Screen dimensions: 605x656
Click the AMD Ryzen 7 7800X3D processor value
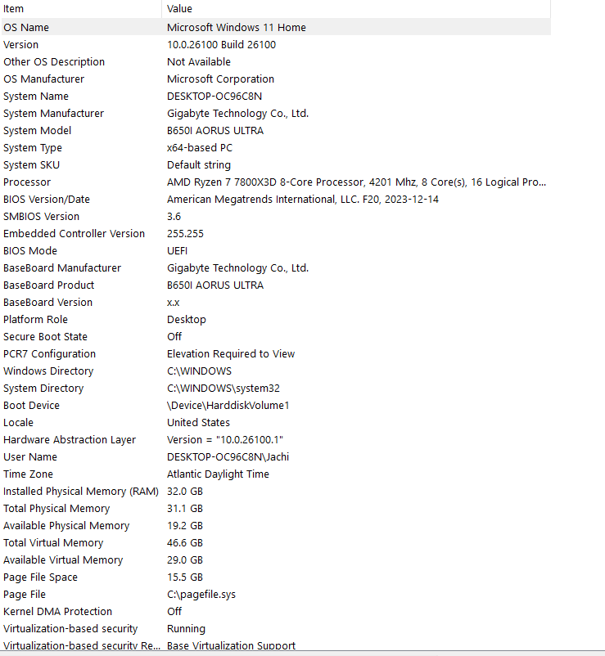tap(356, 182)
